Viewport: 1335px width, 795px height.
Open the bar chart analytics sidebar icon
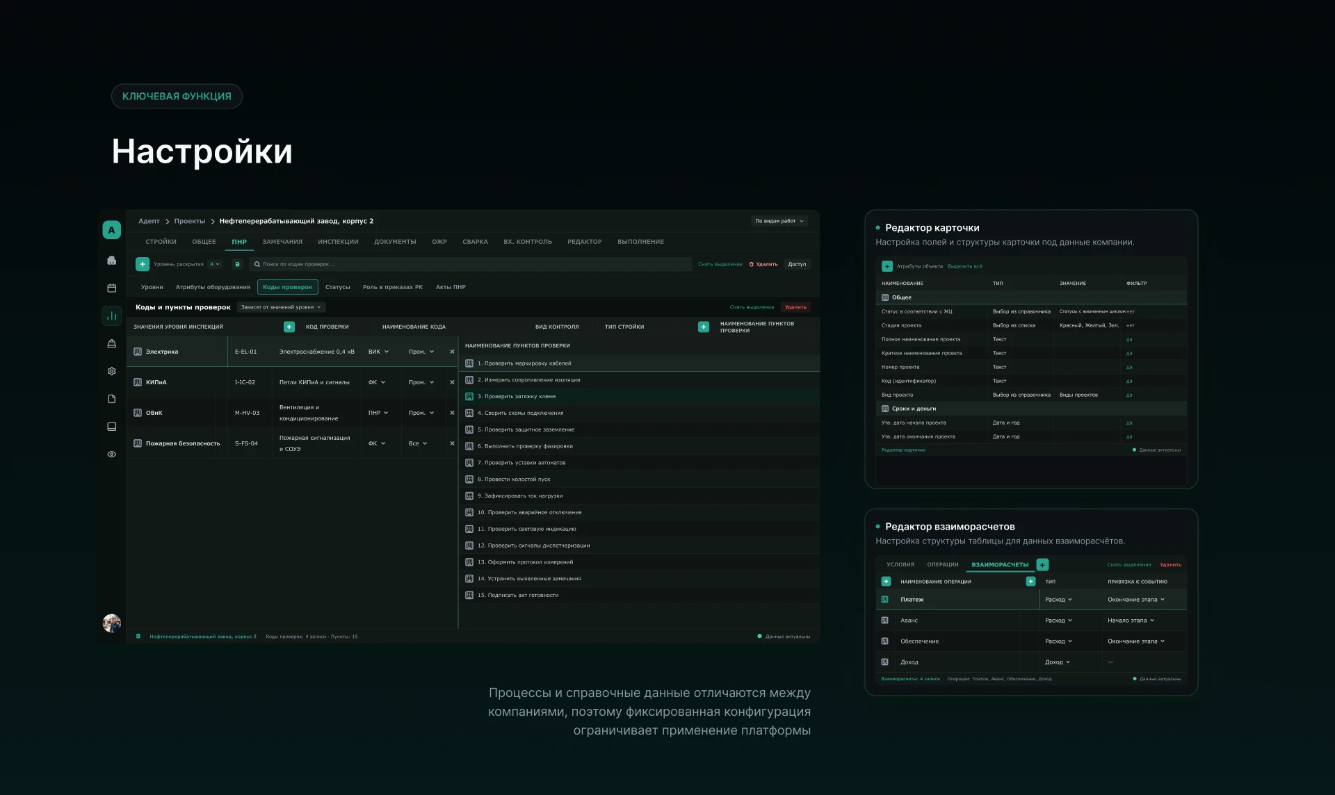(111, 315)
